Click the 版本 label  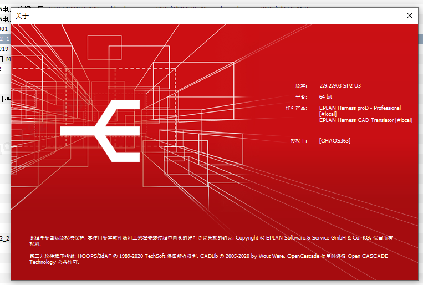pyautogui.click(x=300, y=86)
